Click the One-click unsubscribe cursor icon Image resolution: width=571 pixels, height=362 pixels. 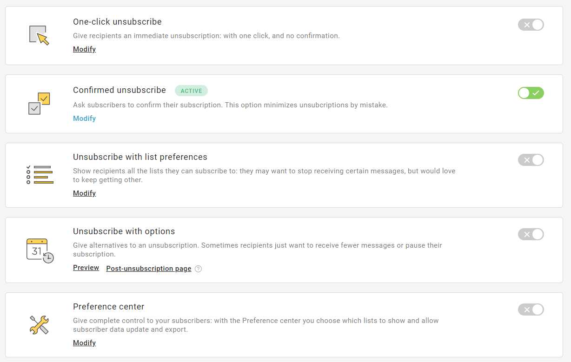click(39, 35)
